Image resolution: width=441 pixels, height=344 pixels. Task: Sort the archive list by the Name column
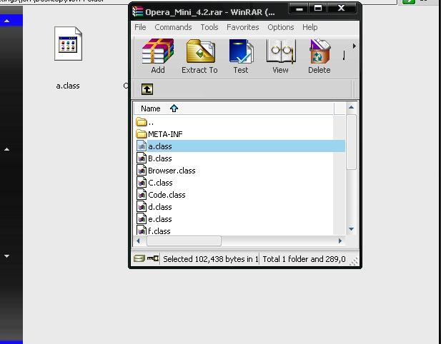click(234, 108)
